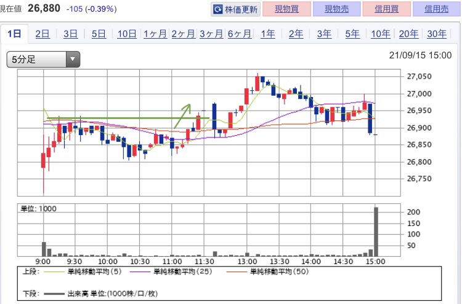Switch to the 10年 period tab
The width and height of the screenshot is (462, 304).
(x=381, y=34)
